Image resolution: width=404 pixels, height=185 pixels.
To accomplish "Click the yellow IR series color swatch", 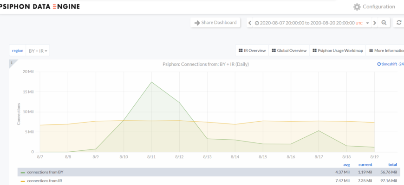I will 23,181.
